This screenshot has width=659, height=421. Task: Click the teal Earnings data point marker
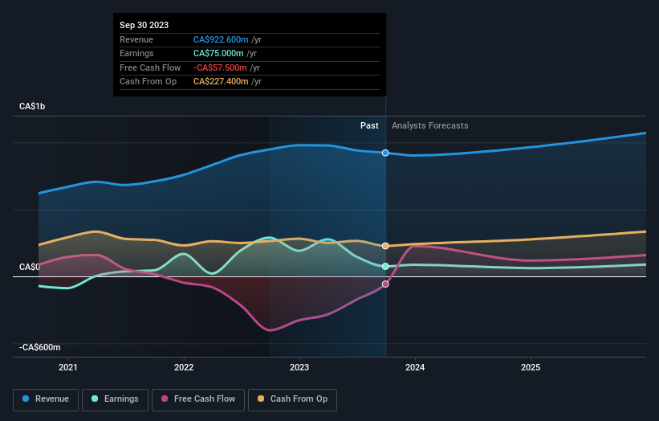click(385, 266)
